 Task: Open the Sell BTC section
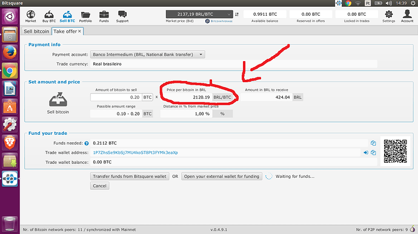(x=67, y=16)
